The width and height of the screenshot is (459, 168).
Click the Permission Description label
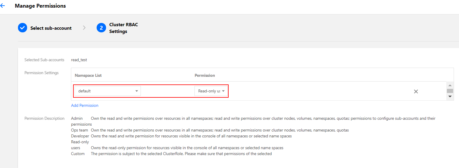click(44, 118)
